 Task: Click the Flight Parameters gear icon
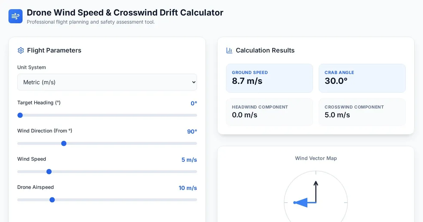tap(21, 50)
